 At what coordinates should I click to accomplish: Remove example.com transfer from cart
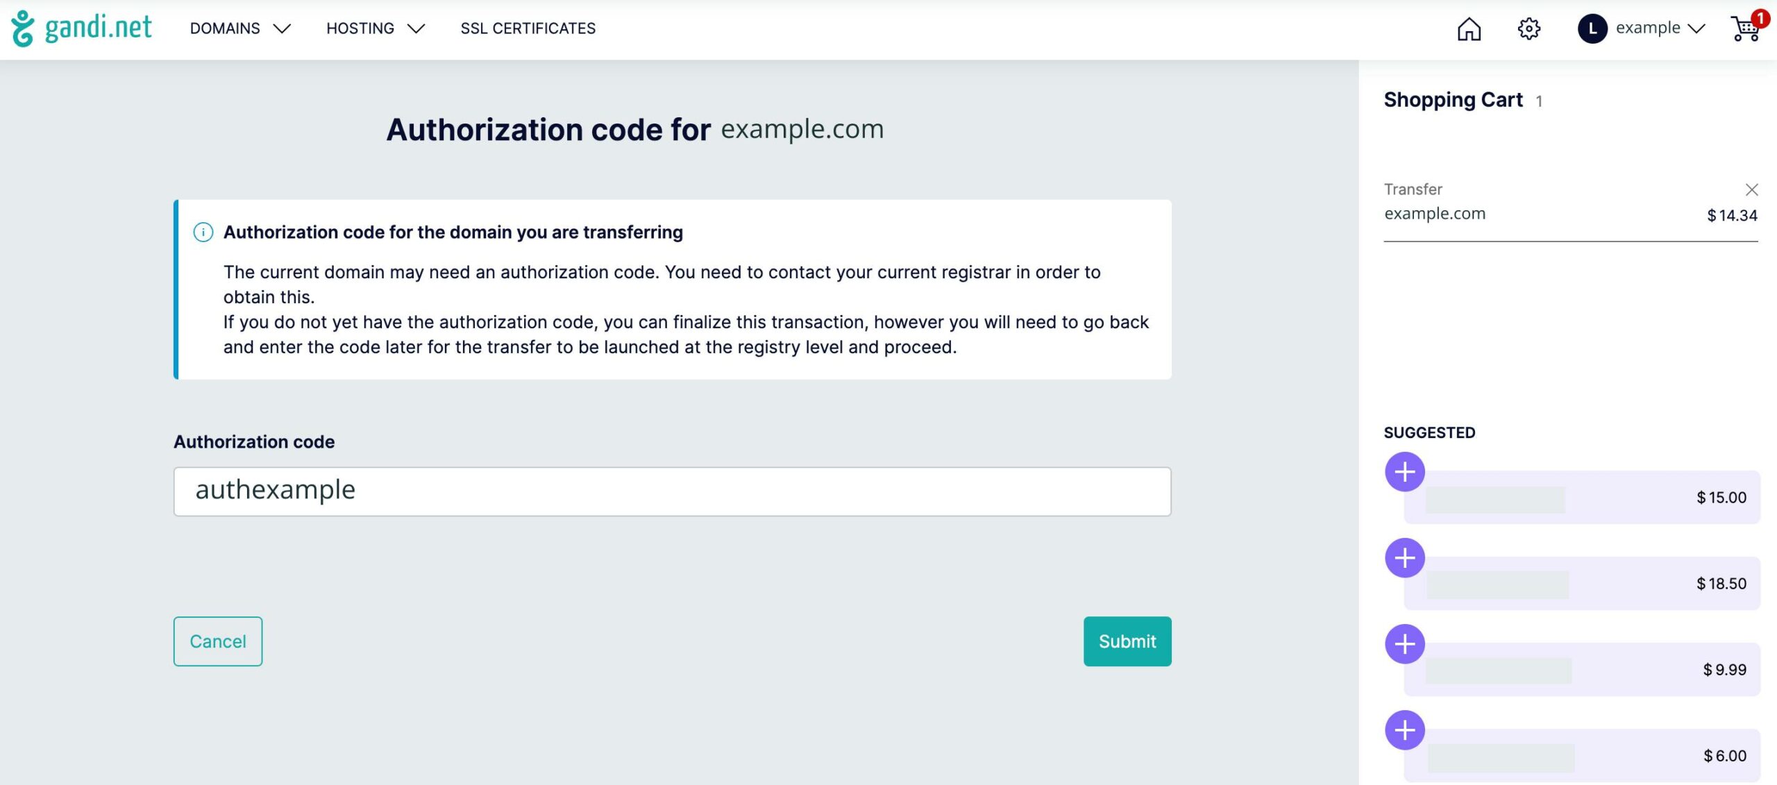point(1751,189)
